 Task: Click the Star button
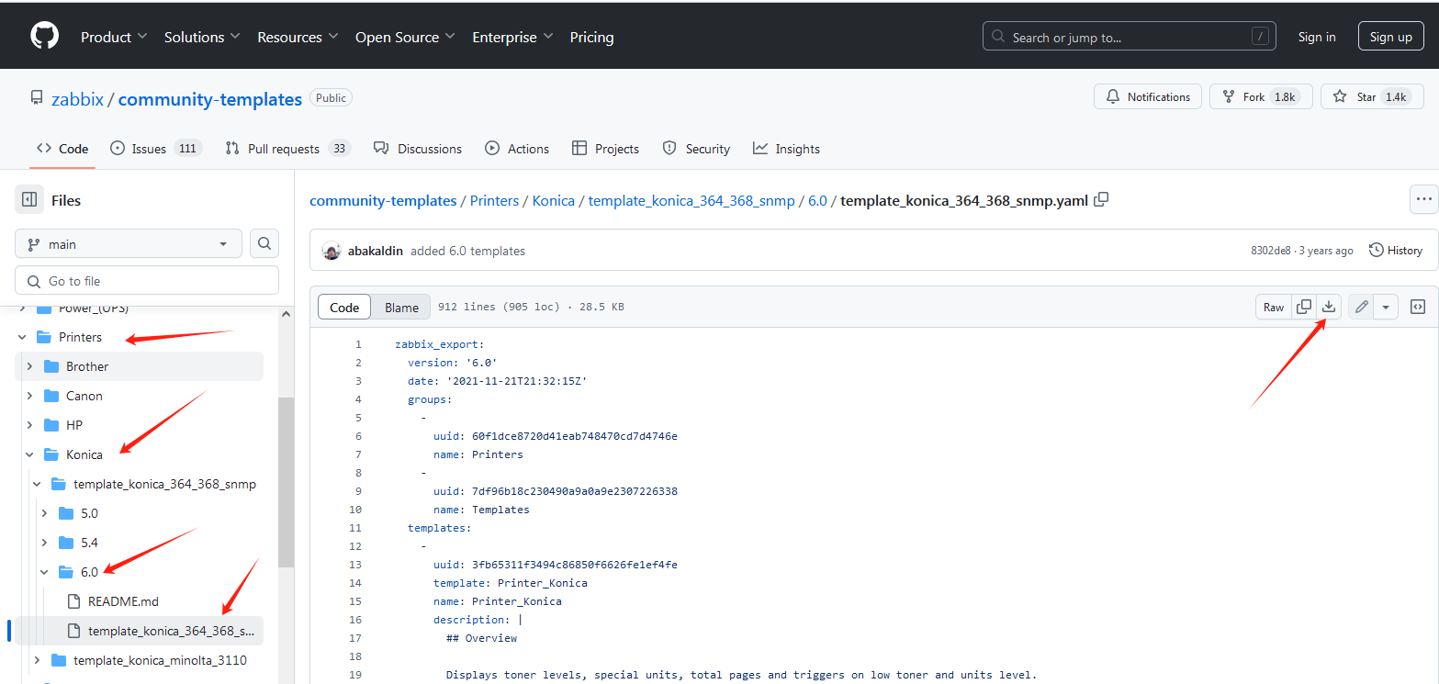pos(1372,96)
